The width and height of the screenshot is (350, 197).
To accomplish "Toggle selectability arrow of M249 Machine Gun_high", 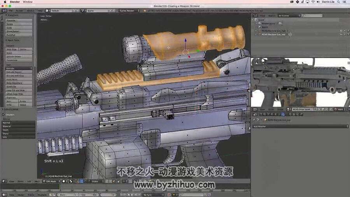I will click(x=345, y=31).
